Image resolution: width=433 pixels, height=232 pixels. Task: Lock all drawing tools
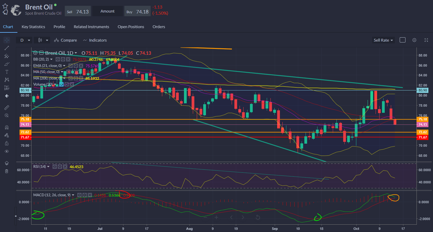(6, 143)
